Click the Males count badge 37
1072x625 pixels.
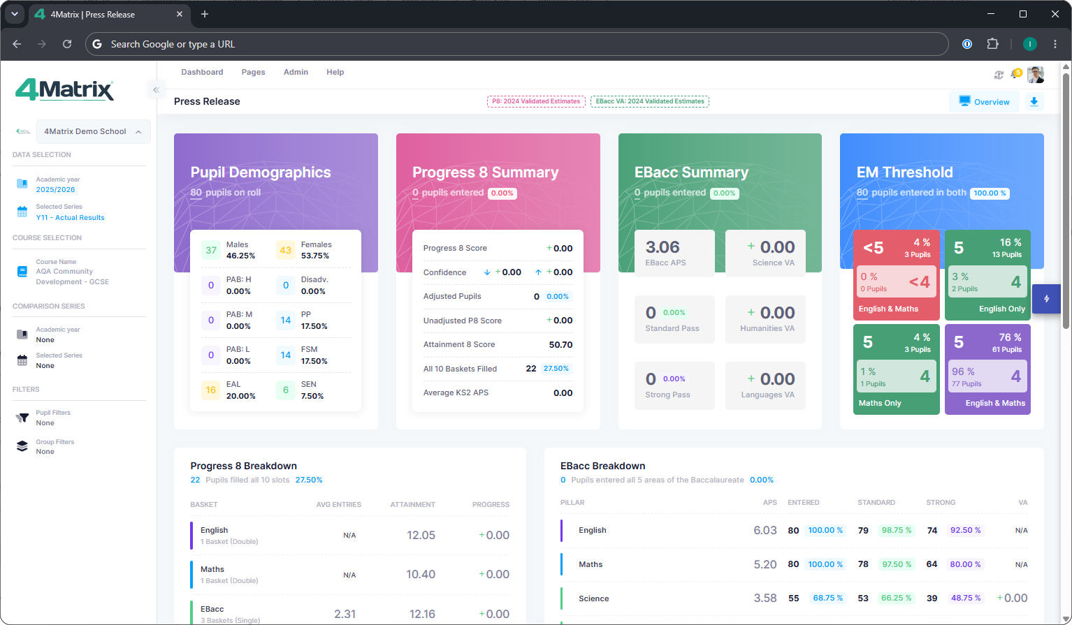tap(211, 250)
